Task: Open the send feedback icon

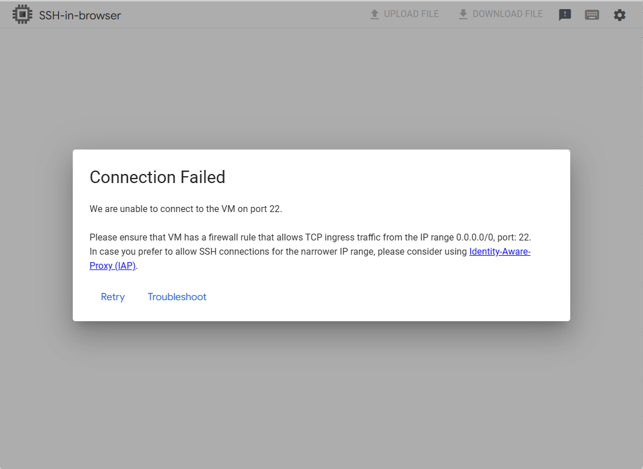Action: (x=565, y=15)
